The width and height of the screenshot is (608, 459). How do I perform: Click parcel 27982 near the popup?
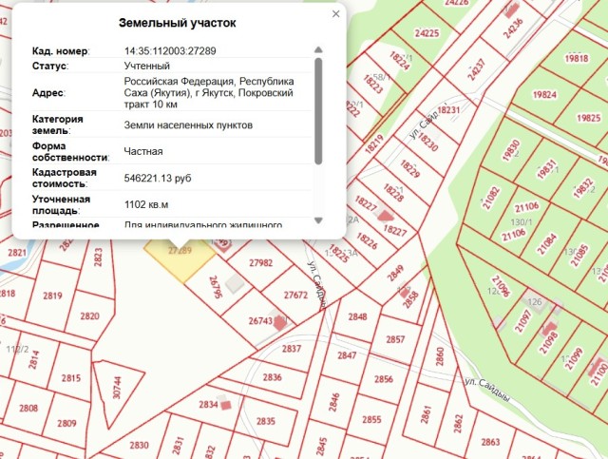point(259,263)
